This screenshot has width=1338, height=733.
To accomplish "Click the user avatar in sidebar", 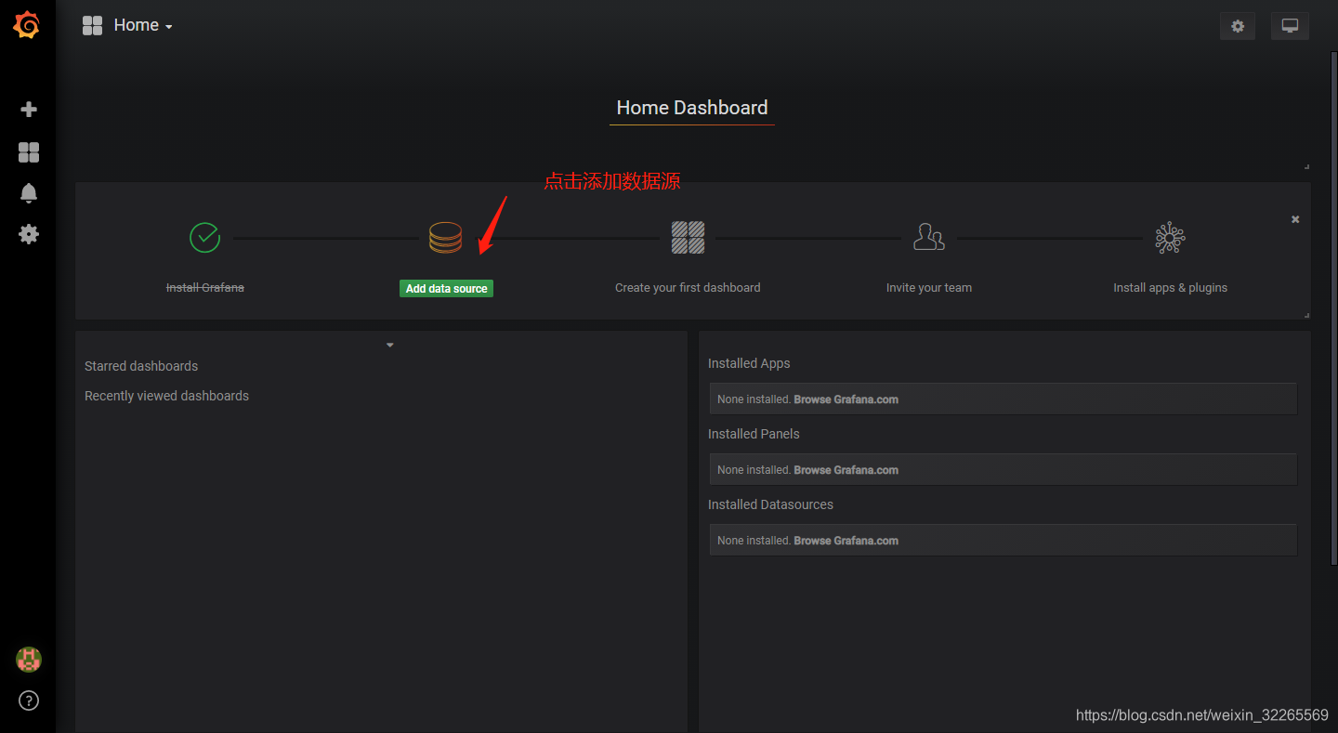I will click(x=29, y=660).
